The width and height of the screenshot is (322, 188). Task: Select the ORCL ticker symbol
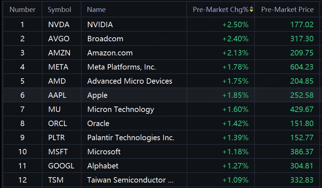pyautogui.click(x=58, y=124)
